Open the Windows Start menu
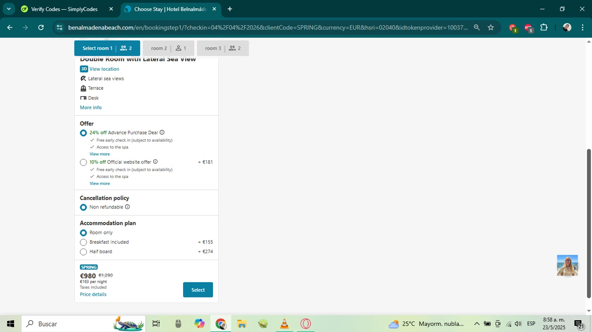Screen dimensions: 592x332 coord(11,324)
